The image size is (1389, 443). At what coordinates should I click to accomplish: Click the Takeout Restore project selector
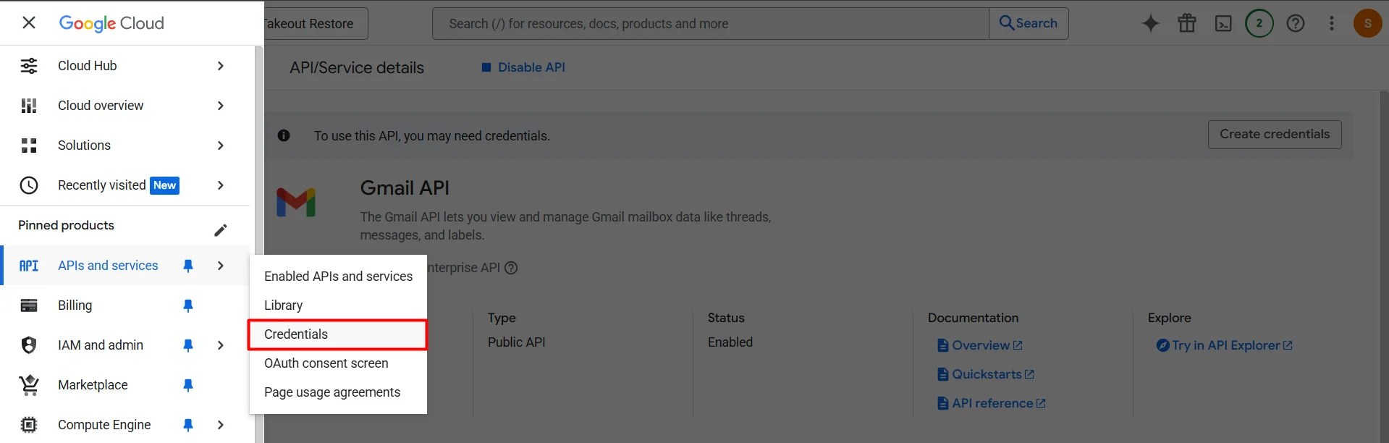coord(316,24)
